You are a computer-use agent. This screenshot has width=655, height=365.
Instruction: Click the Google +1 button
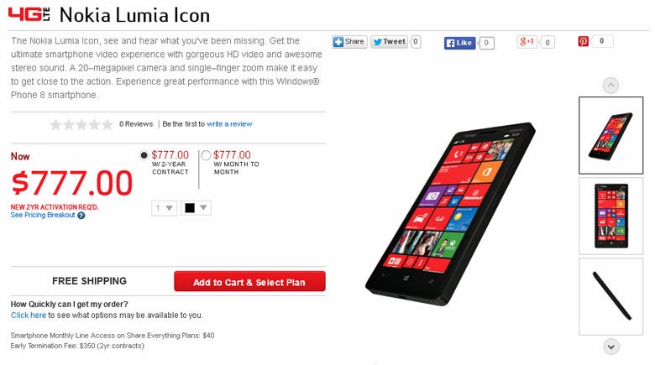pos(527,42)
